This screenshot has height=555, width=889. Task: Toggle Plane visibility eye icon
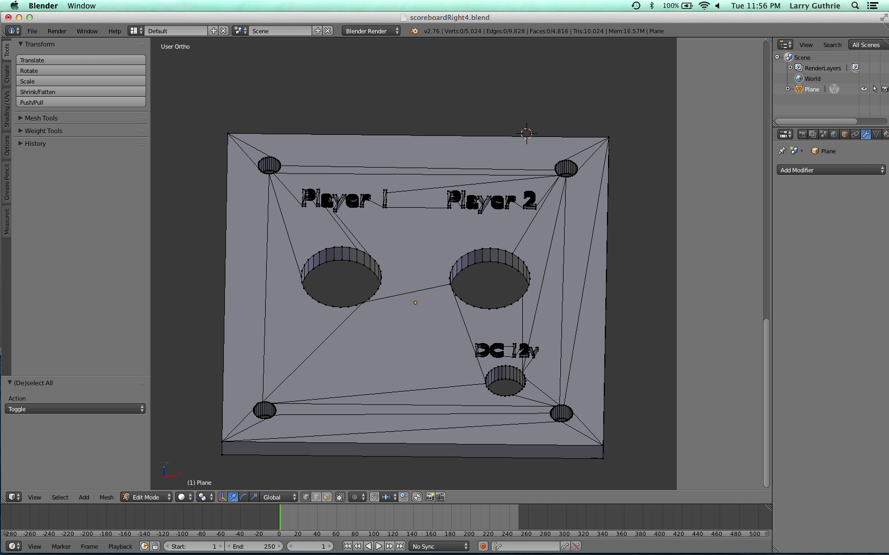click(864, 89)
